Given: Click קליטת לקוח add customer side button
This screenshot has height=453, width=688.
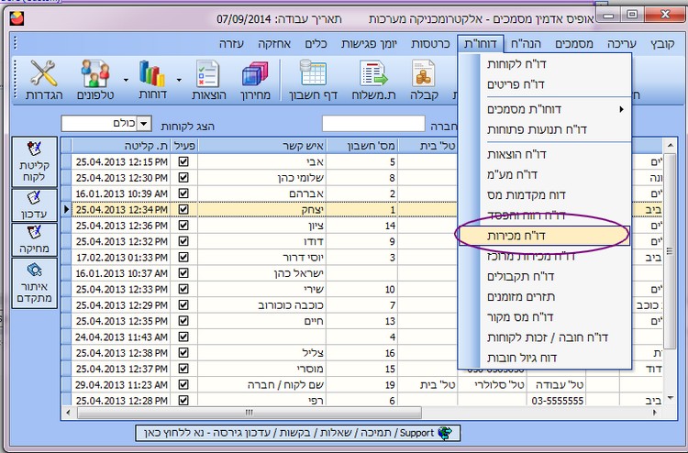Looking at the screenshot, I should [x=34, y=161].
